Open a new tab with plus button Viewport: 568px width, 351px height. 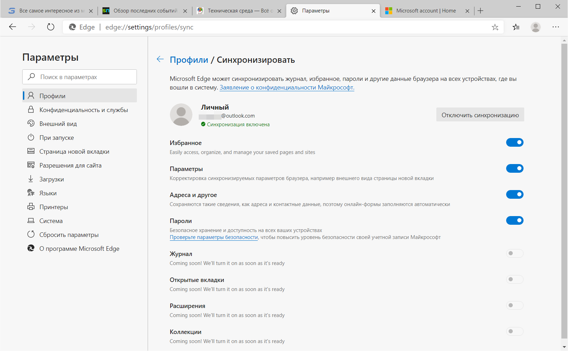click(480, 11)
